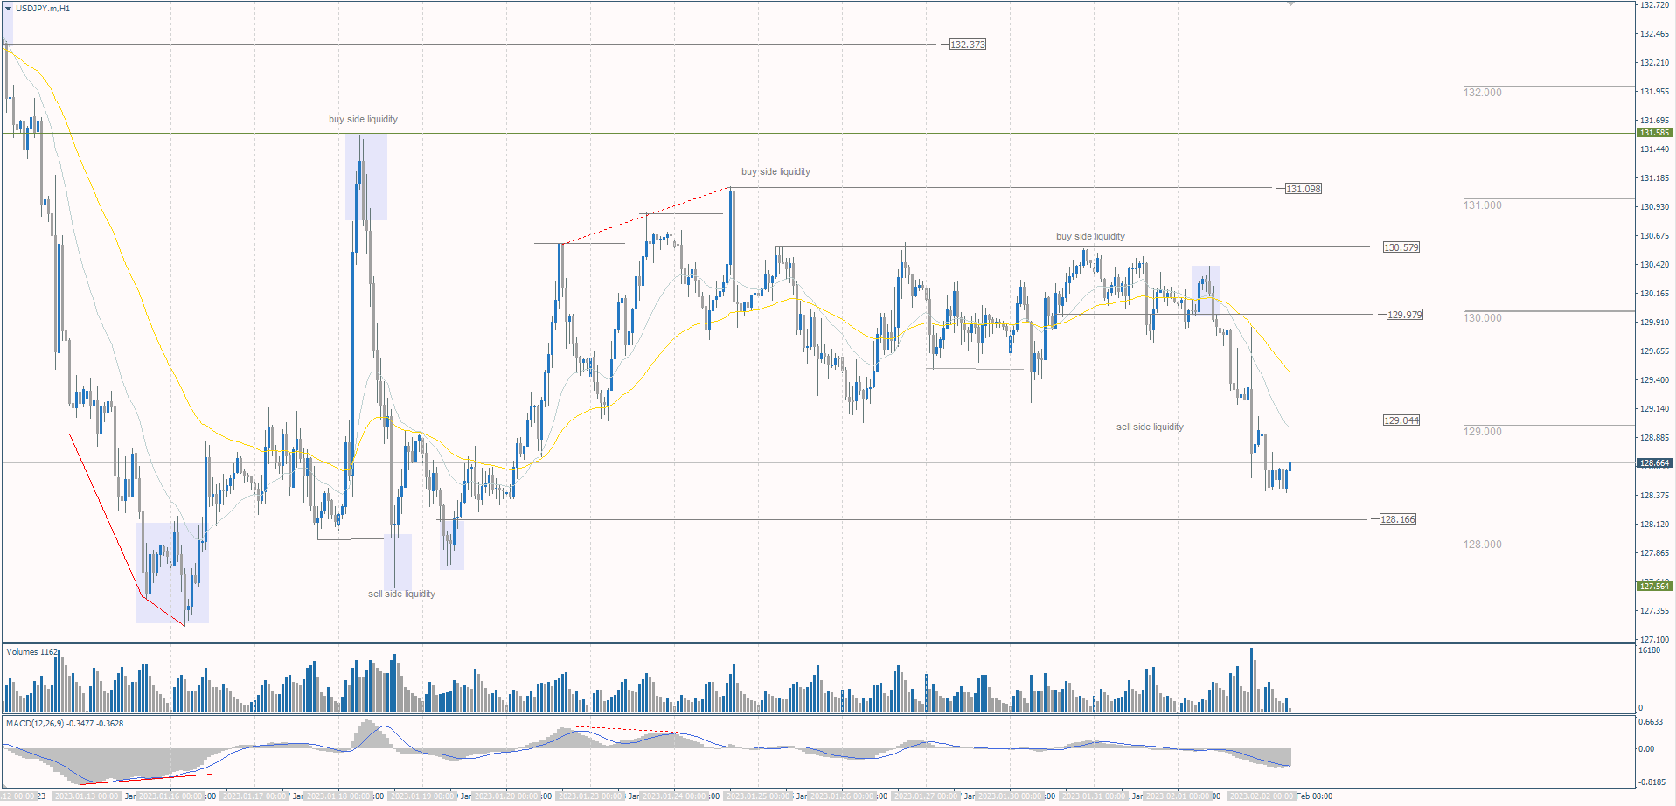1676x806 pixels.
Task: Select the blue highlight box by the 129.979 line
Action: (x=1206, y=290)
